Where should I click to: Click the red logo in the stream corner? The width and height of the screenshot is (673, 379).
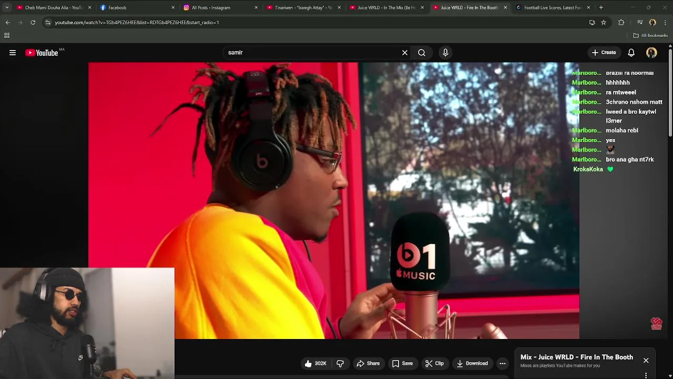click(x=656, y=323)
